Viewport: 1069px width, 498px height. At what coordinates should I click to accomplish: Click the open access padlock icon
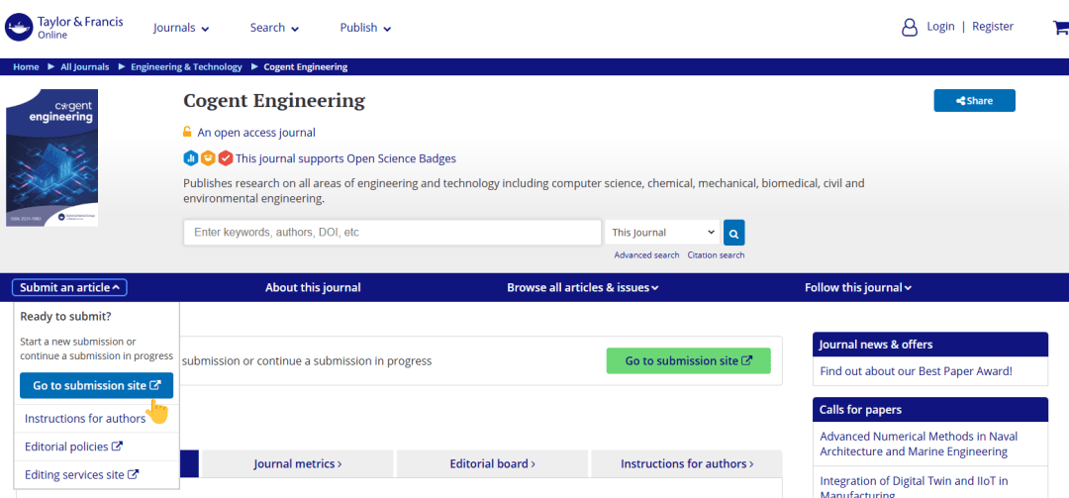pos(187,132)
